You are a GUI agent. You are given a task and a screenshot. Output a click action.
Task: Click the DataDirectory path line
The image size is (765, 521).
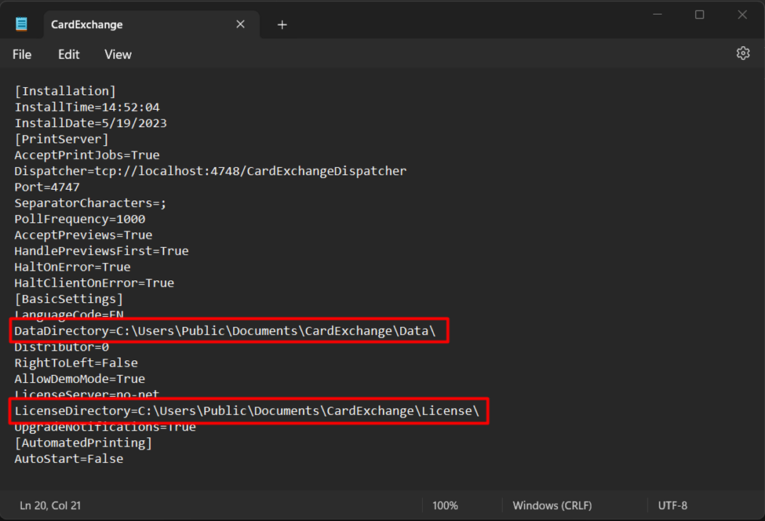(x=225, y=331)
